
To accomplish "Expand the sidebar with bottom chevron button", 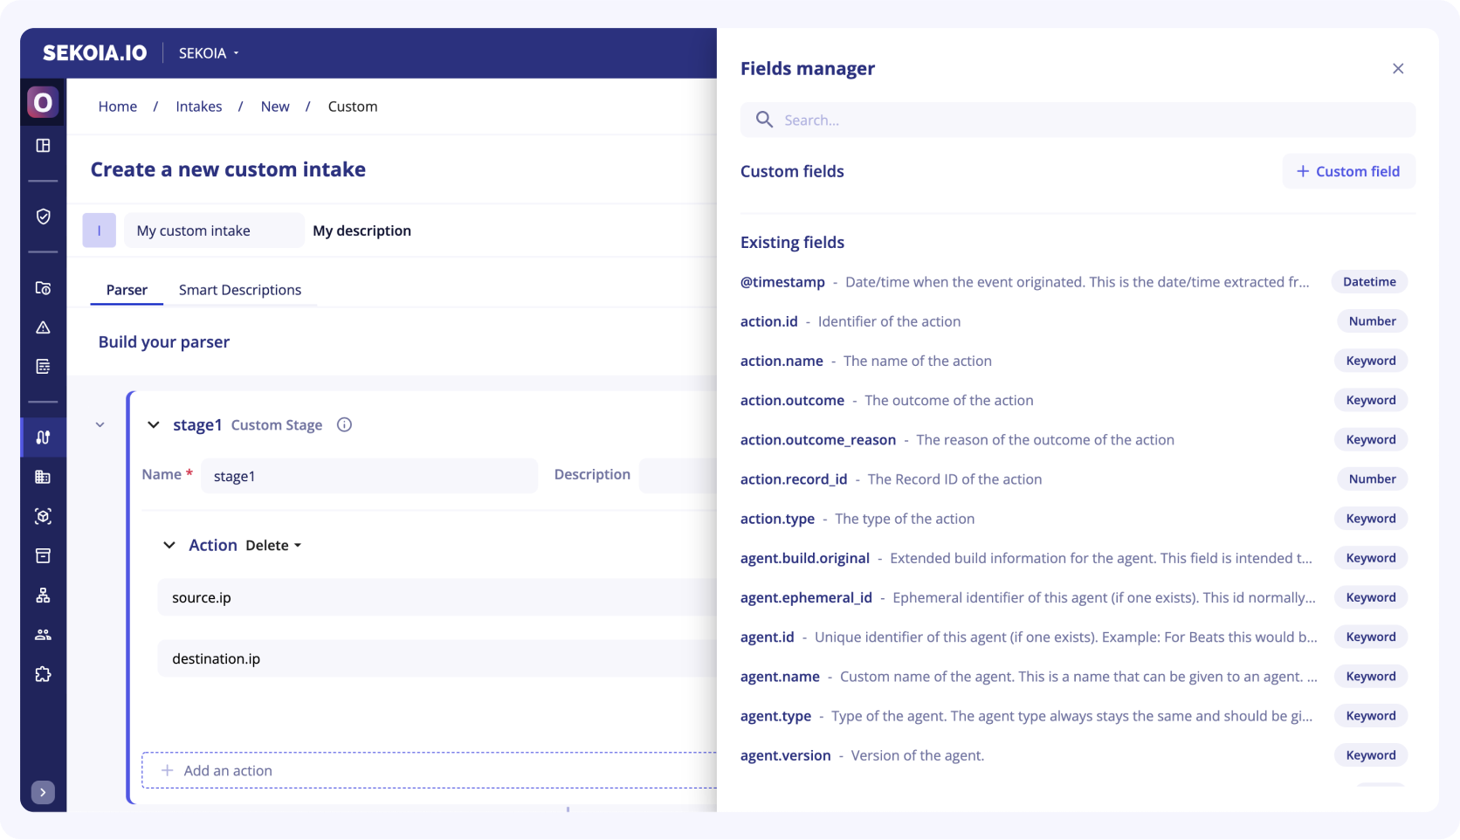I will (43, 792).
